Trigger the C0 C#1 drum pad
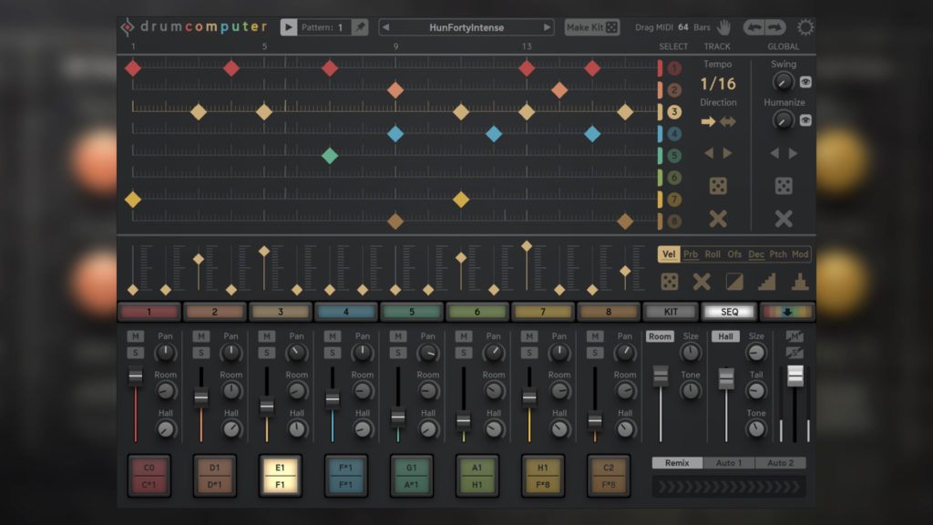 coord(149,476)
